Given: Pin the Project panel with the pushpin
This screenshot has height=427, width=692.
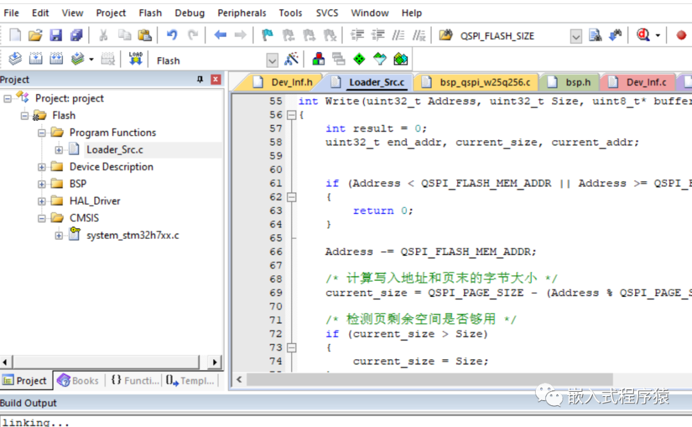Looking at the screenshot, I should (201, 79).
